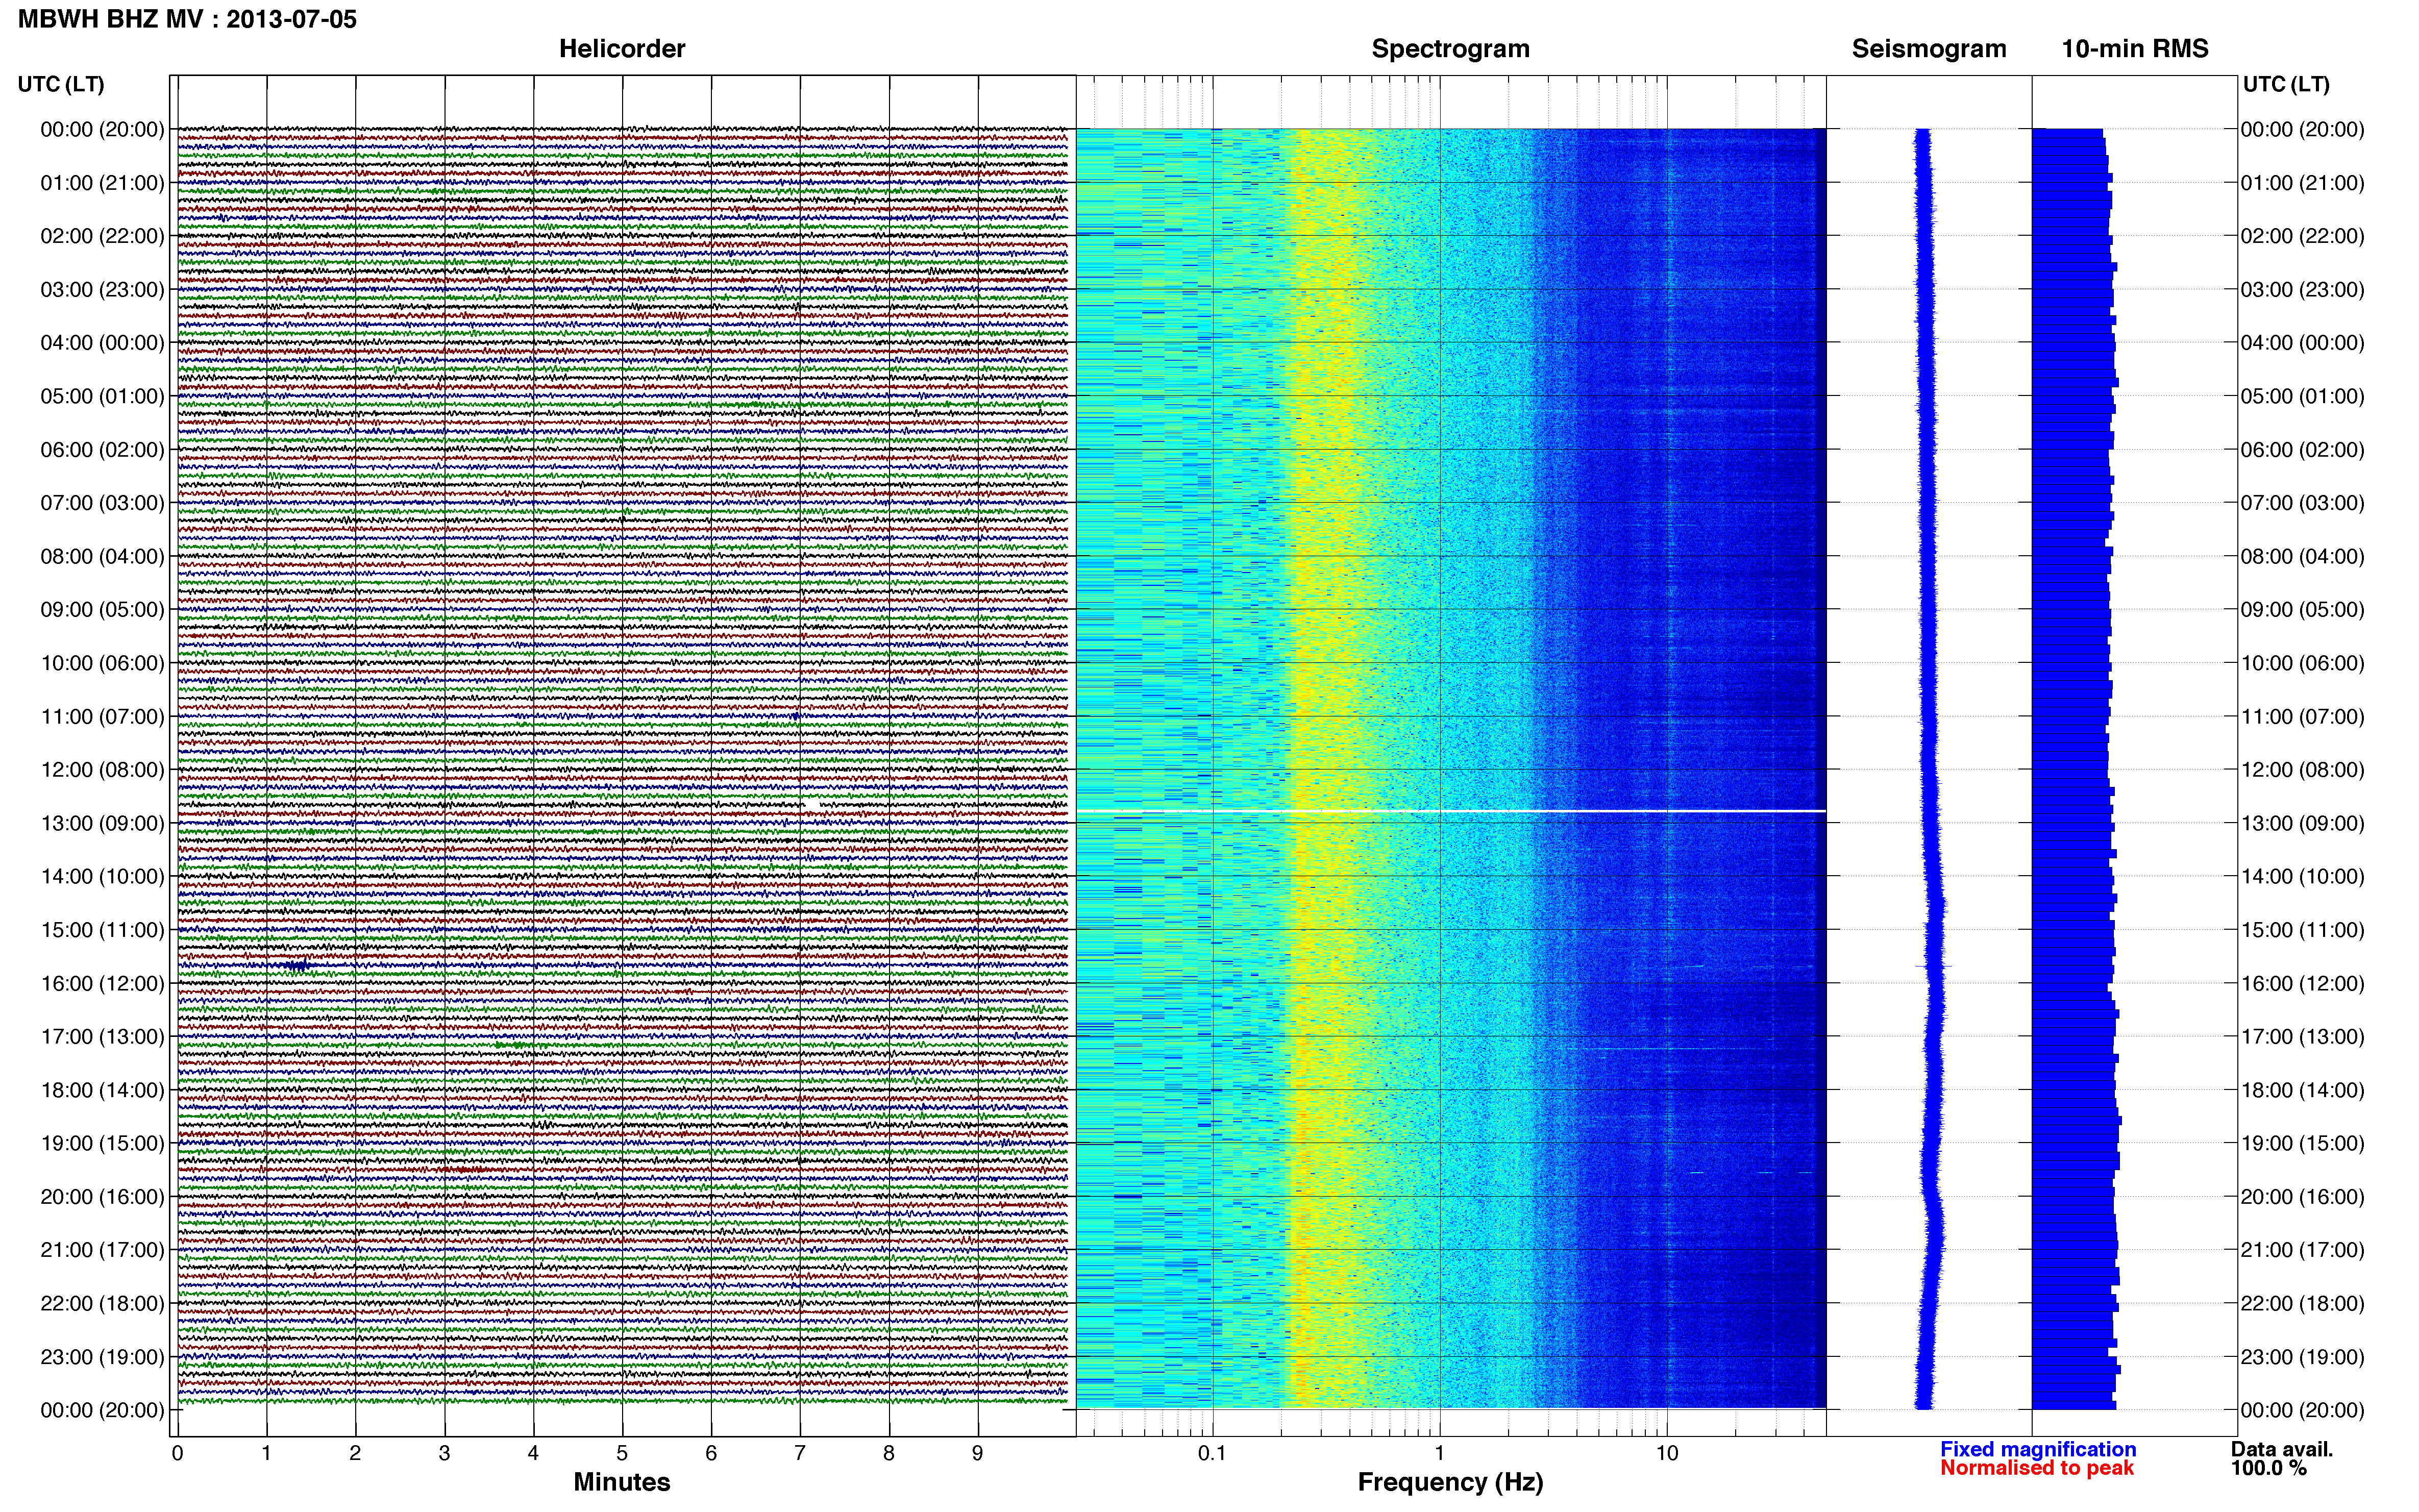2419x1512 pixels.
Task: Click '10:00 (06:00)' beside the 10-min RMS
Action: point(2302,663)
